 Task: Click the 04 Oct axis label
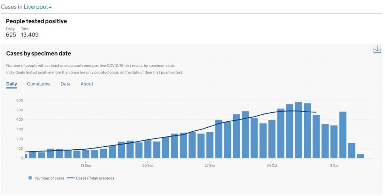[x=272, y=165]
